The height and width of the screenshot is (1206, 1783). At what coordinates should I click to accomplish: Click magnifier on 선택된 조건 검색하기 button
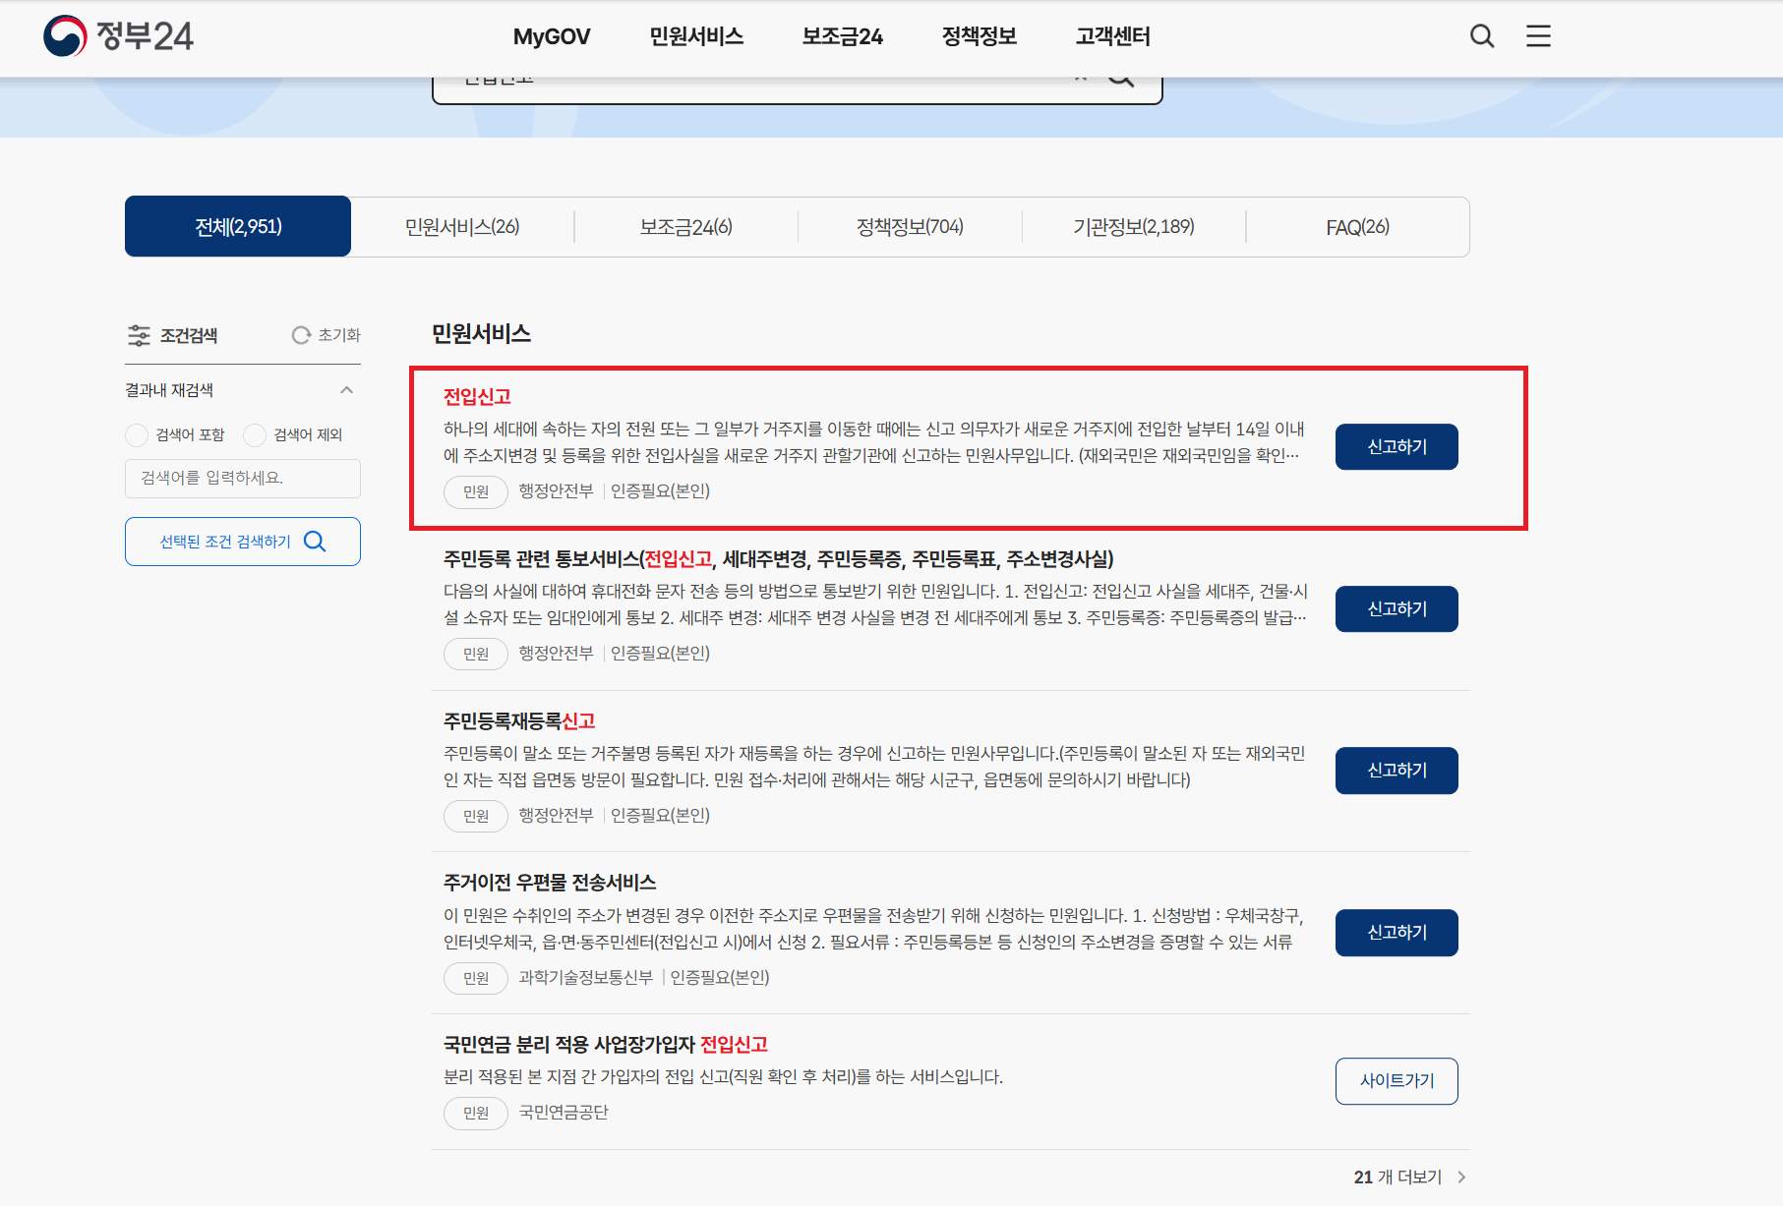click(x=315, y=541)
